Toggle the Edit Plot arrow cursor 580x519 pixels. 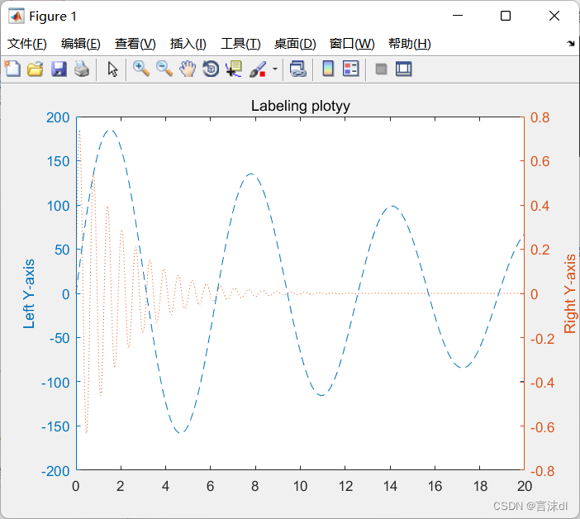[x=112, y=69]
